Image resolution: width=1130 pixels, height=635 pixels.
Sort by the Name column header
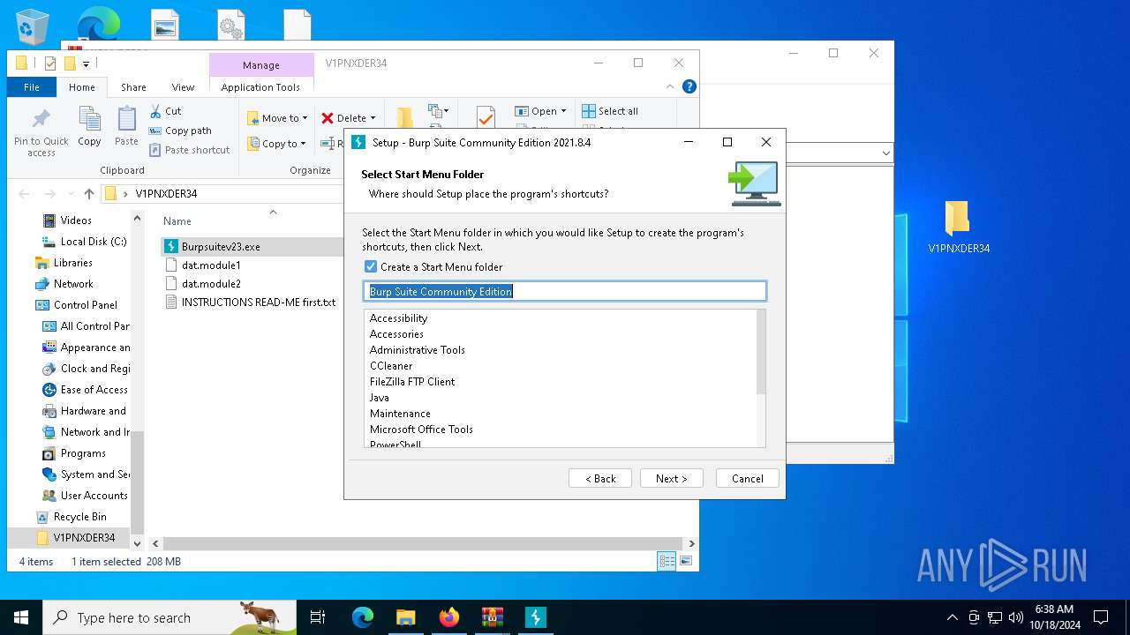(x=177, y=221)
